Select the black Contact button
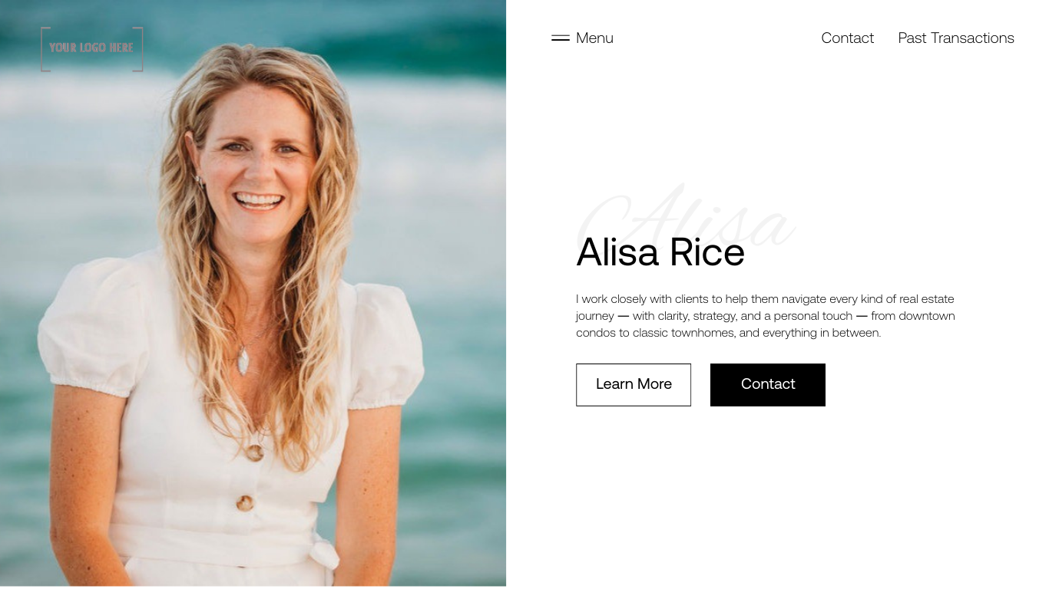This screenshot has width=1049, height=589. pyautogui.click(x=768, y=384)
